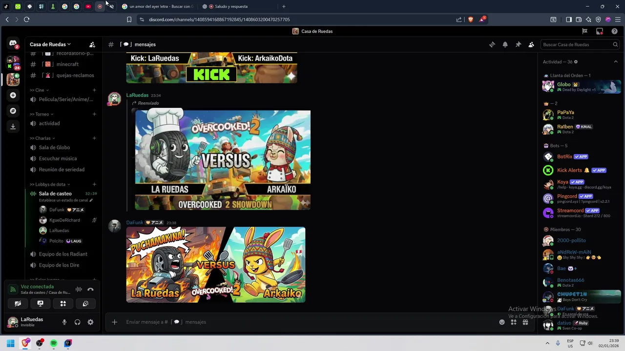Toggle Brave sidebar panel icon

click(569, 19)
